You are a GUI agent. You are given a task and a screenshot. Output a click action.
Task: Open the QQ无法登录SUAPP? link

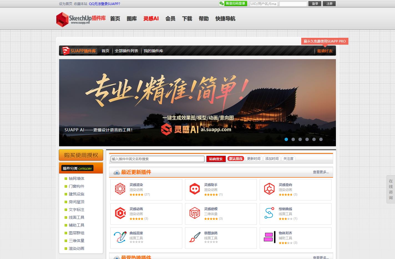[x=105, y=4]
